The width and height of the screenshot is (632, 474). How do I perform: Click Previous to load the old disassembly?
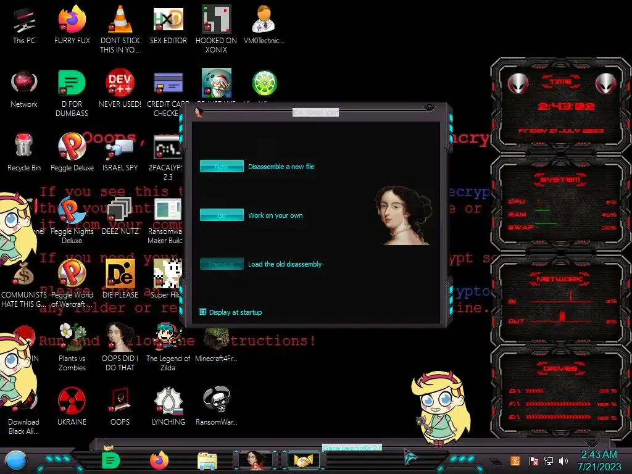click(x=222, y=264)
